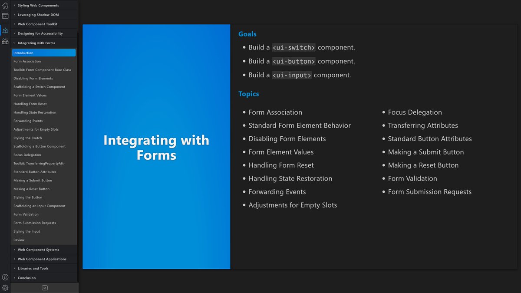The width and height of the screenshot is (521, 293).
Task: Expand the Web Component Systems section
Action: [x=44, y=250]
